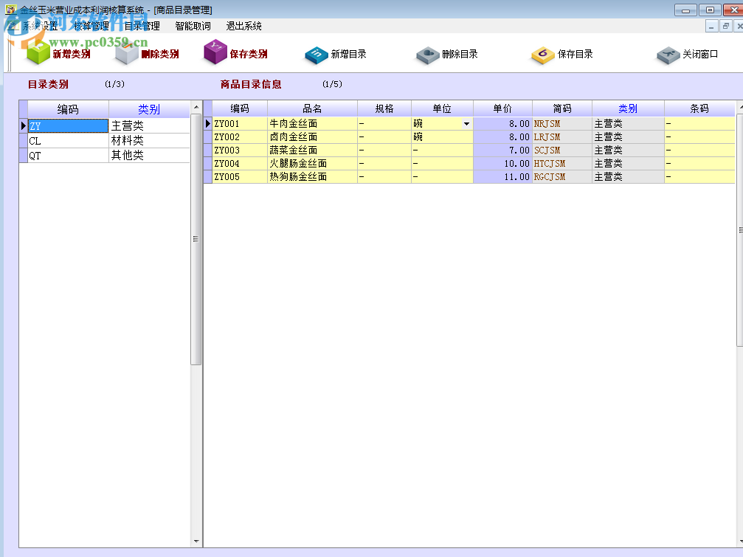The image size is (743, 557).
Task: Sort left list by 类别 header
Action: pyautogui.click(x=149, y=109)
